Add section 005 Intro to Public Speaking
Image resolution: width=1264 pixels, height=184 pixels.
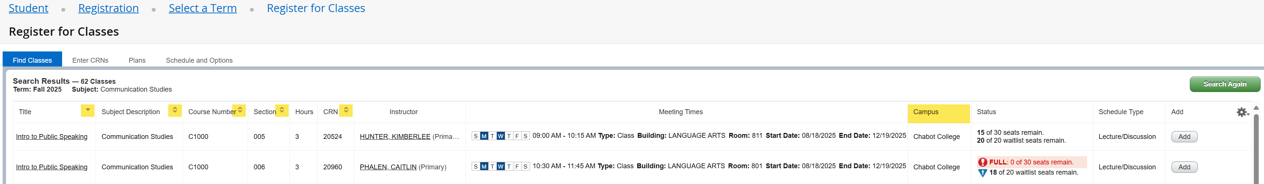[1183, 137]
